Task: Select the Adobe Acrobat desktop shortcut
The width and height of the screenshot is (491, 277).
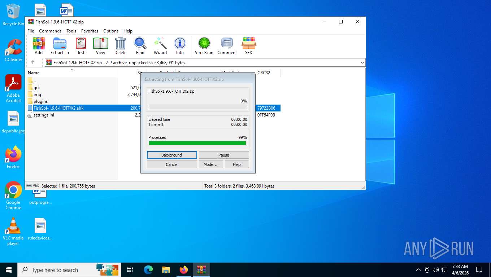Action: pos(13,89)
